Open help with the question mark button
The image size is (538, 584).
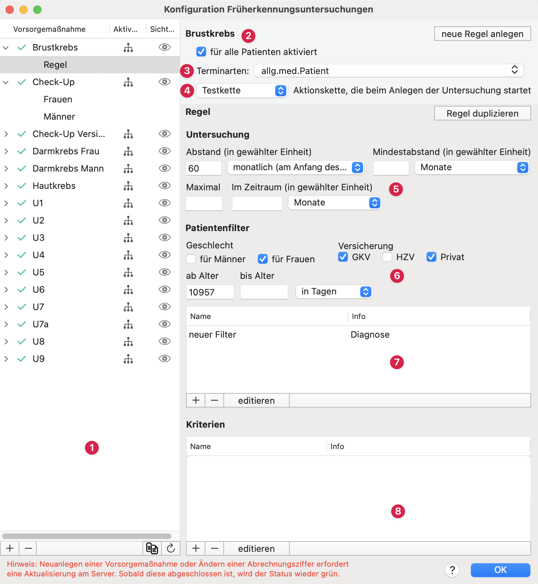pos(452,570)
